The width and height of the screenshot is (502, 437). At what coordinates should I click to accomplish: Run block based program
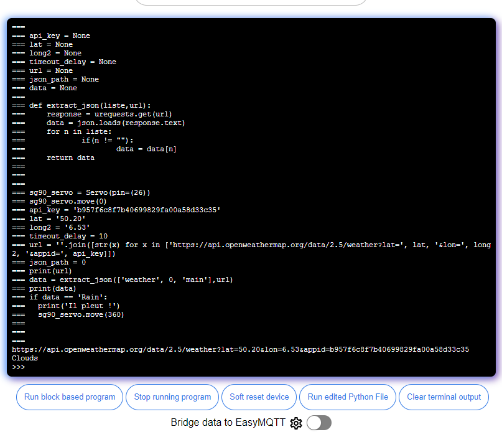coord(70,397)
